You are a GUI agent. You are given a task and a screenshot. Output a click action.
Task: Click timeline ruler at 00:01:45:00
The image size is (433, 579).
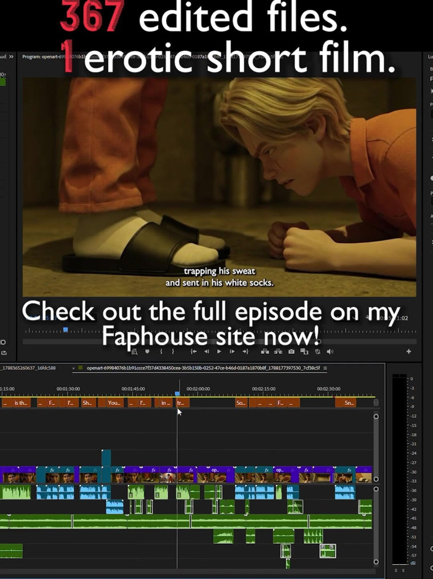[x=133, y=389]
